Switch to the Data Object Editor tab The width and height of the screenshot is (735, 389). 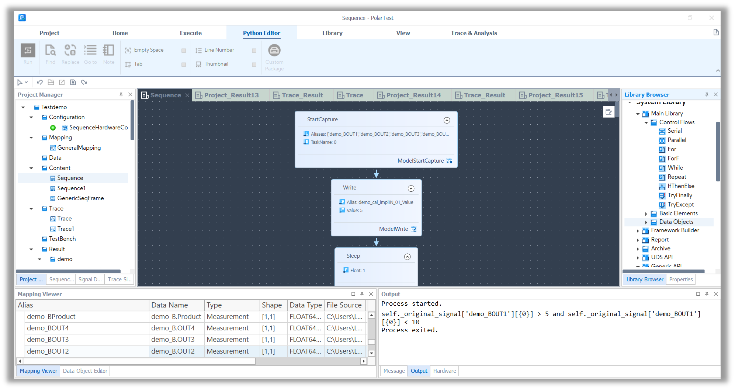click(x=85, y=371)
